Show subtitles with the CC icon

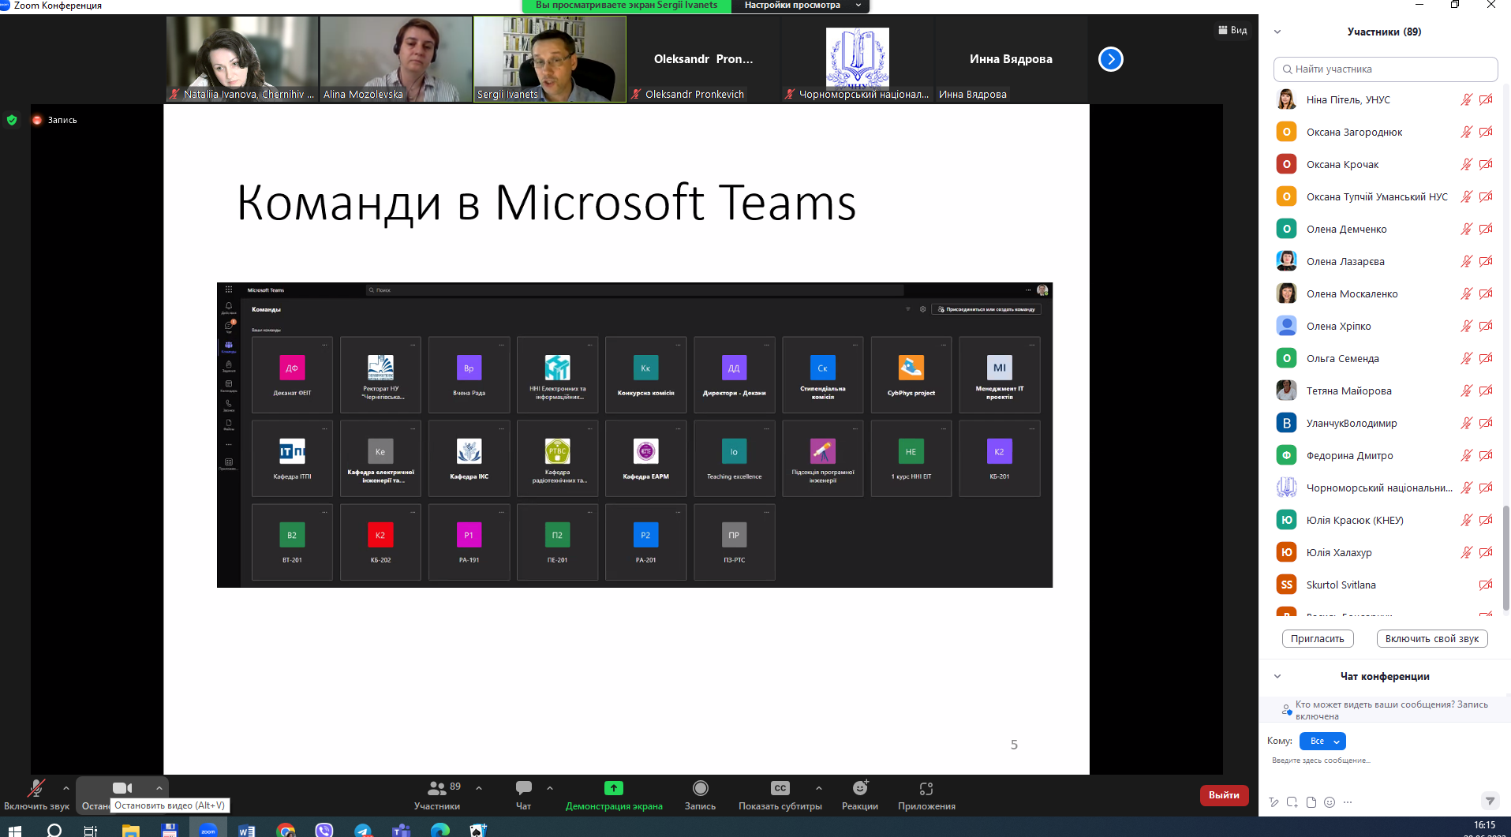point(780,788)
